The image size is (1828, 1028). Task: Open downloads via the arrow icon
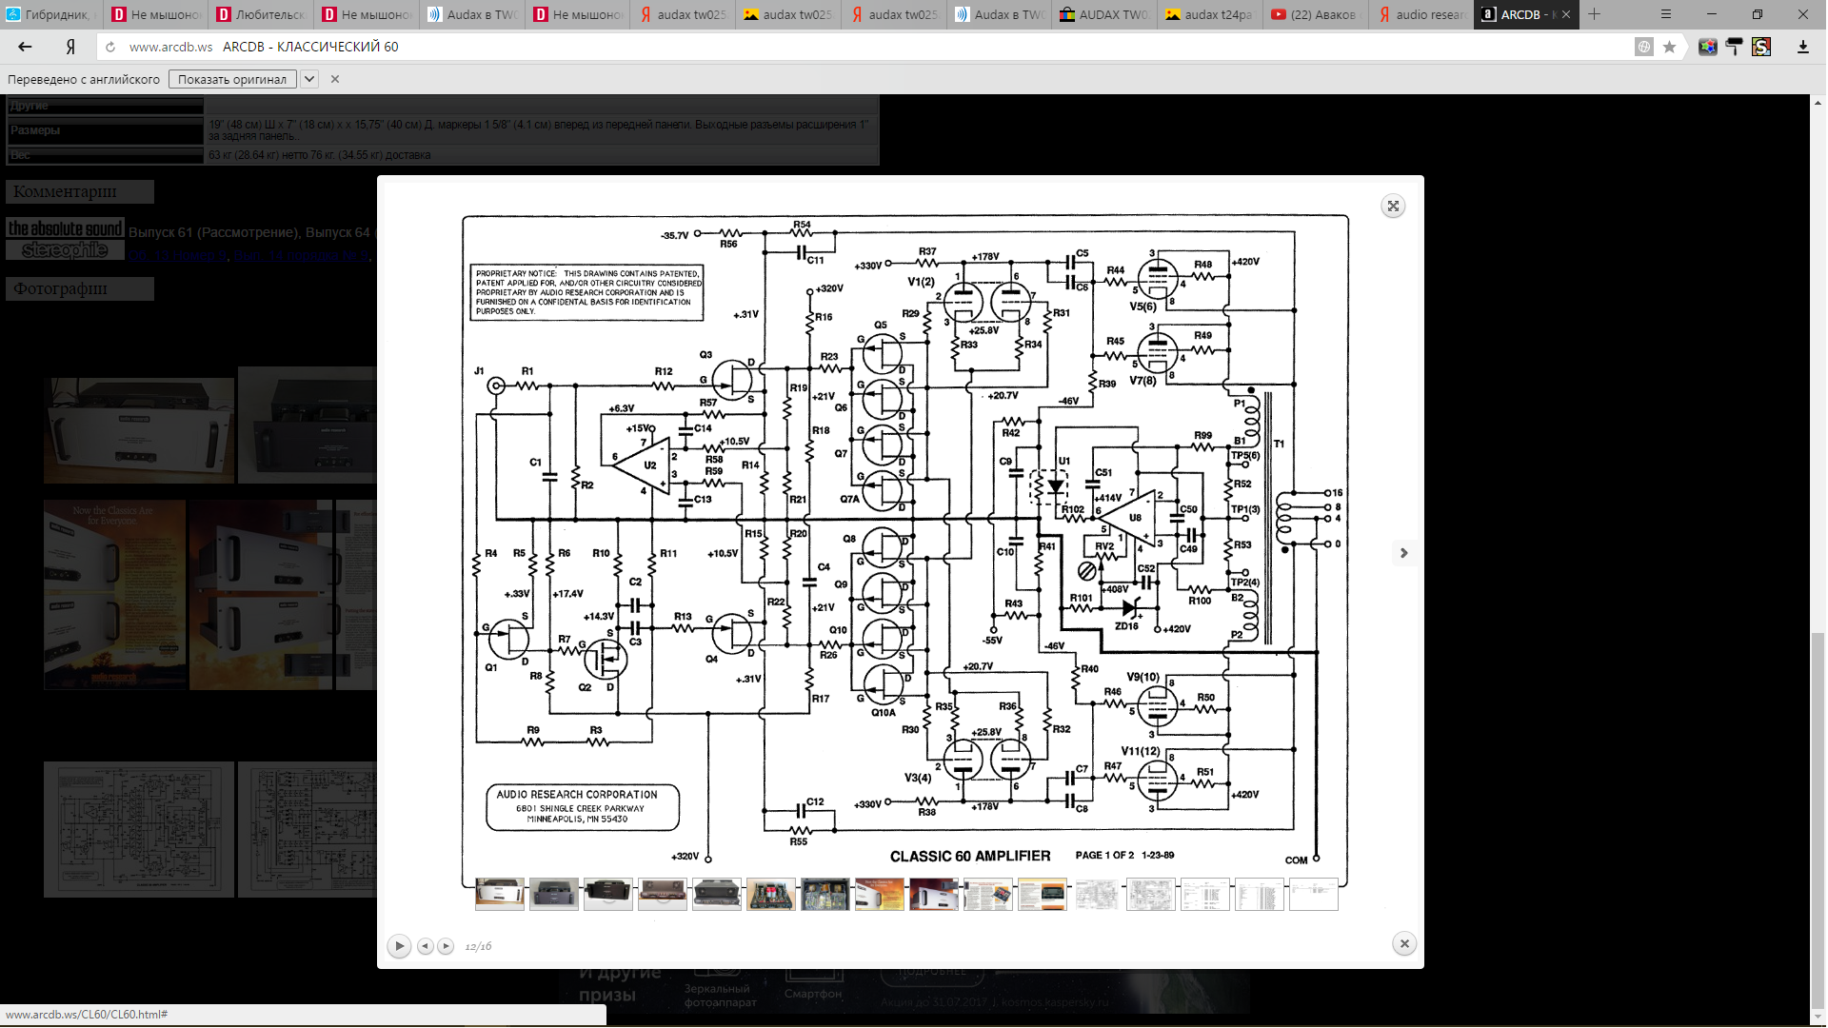(x=1802, y=47)
